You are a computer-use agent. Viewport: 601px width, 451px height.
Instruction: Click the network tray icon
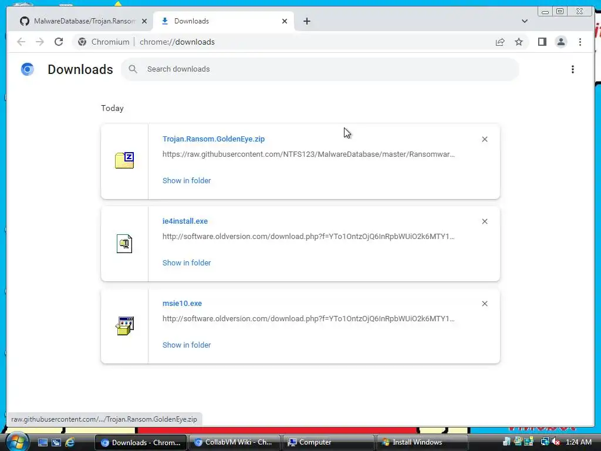[x=545, y=442]
